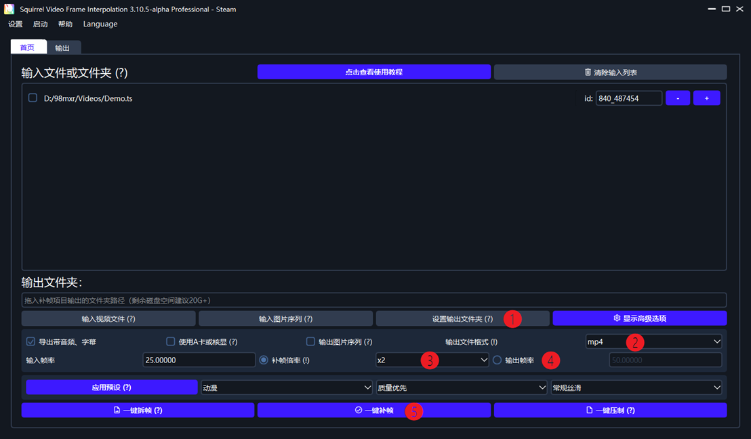Select the 补帧倍率 radio button
Viewport: 751px width, 439px height.
click(264, 360)
